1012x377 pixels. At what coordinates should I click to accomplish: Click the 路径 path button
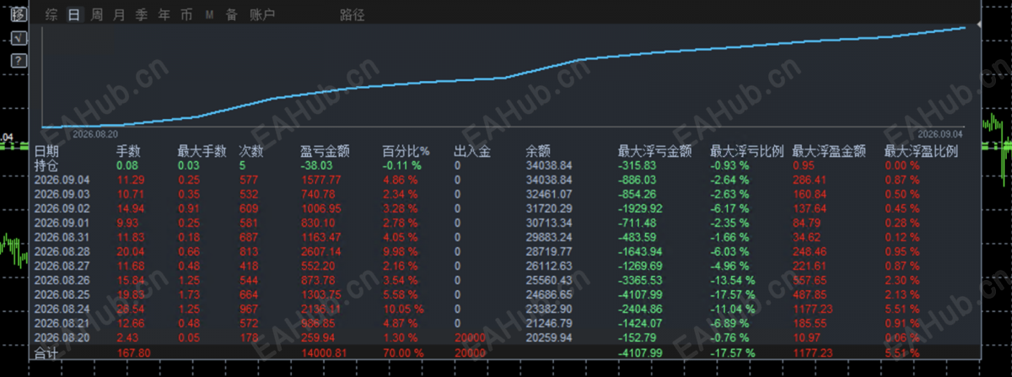(353, 14)
